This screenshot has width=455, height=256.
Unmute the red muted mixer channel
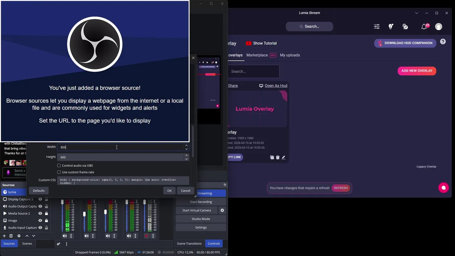point(146,236)
